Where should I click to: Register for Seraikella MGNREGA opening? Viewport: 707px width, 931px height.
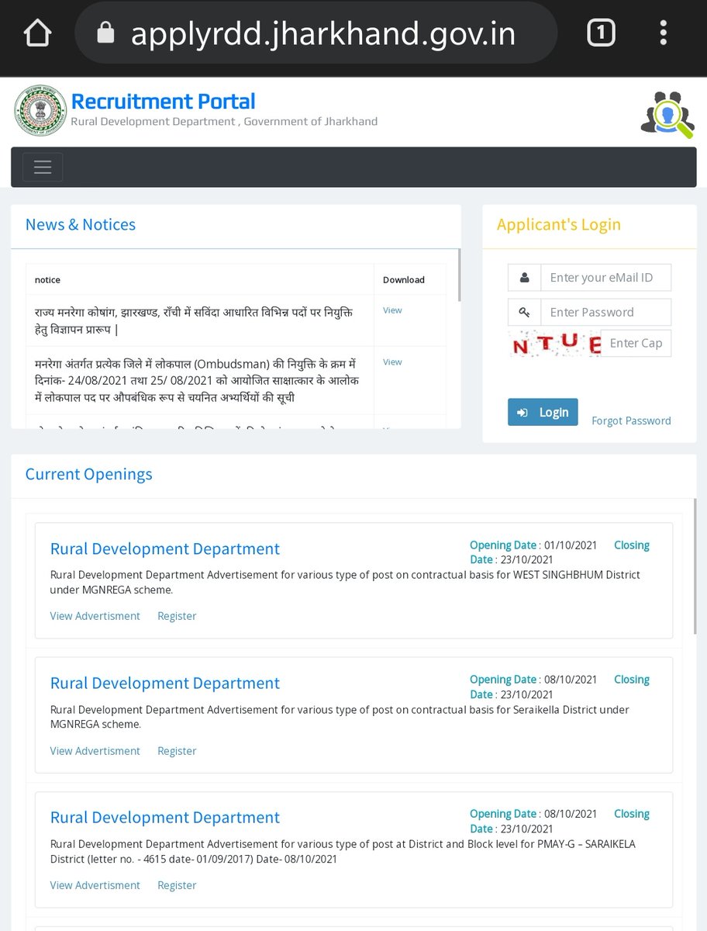(177, 751)
